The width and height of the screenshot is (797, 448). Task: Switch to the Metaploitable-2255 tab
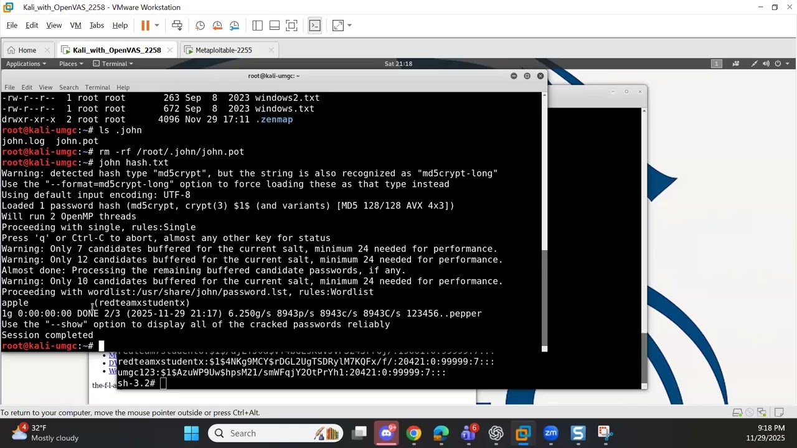pyautogui.click(x=223, y=50)
